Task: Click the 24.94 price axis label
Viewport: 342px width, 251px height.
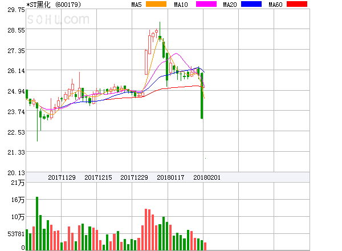Action: pos(16,91)
